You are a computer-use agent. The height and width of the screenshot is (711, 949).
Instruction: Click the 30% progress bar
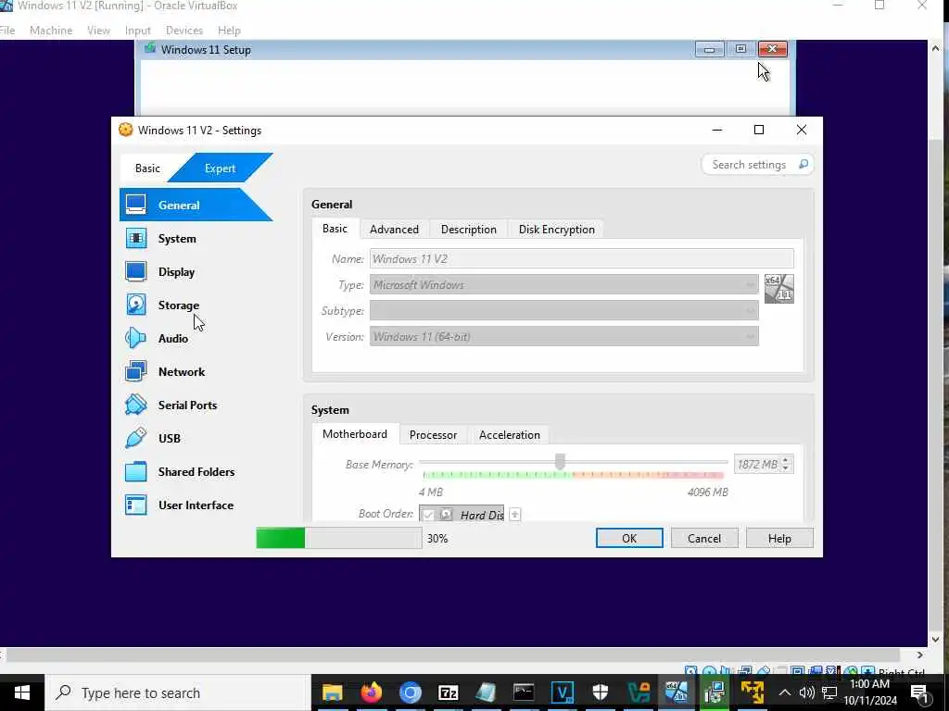pyautogui.click(x=339, y=538)
